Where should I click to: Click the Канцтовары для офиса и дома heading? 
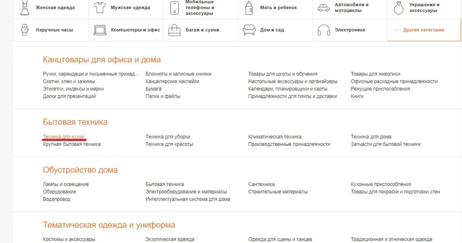pos(102,60)
